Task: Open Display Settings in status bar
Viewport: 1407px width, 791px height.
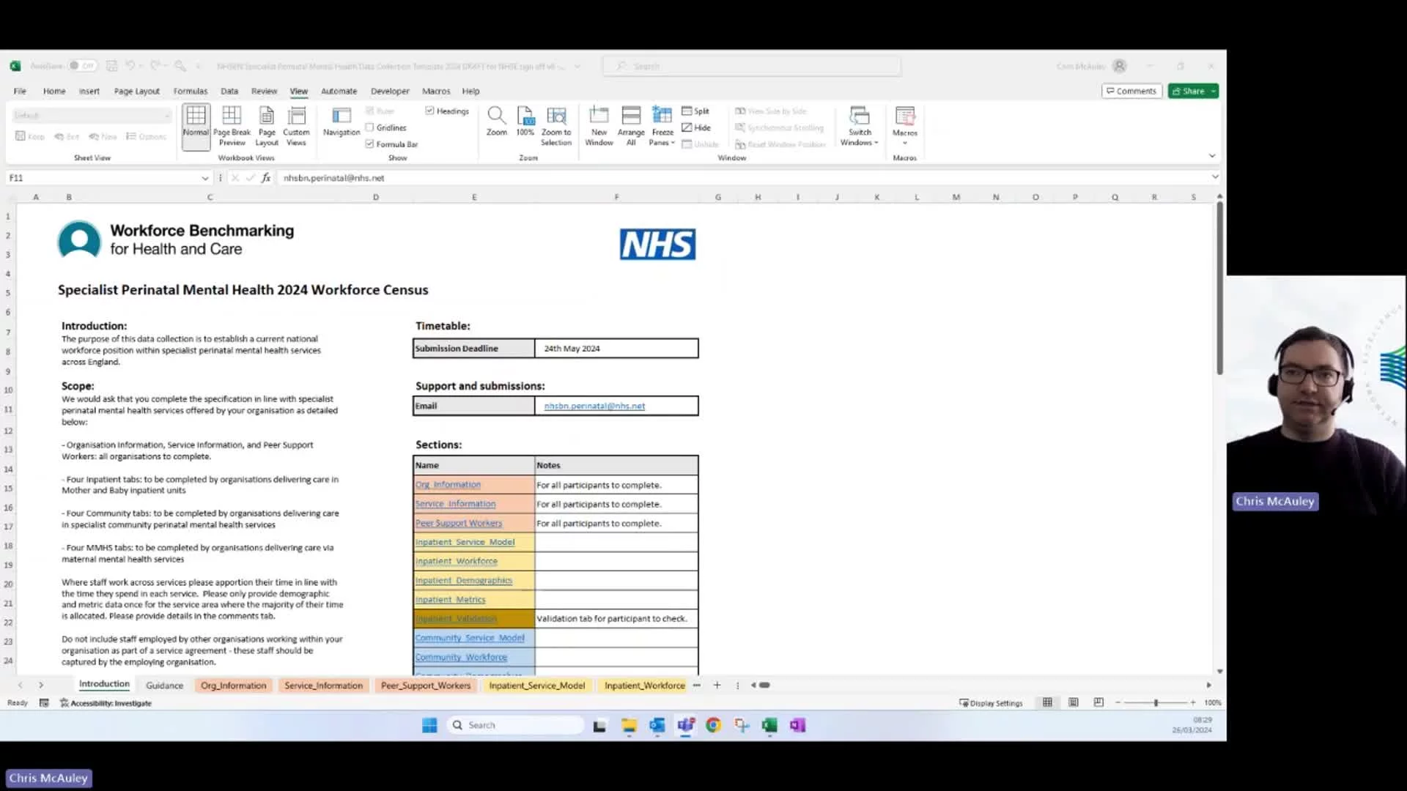Action: [x=991, y=703]
